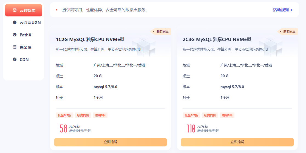
Task: Click the 续费同价 tag on 2C4G card
Action: coord(210,115)
